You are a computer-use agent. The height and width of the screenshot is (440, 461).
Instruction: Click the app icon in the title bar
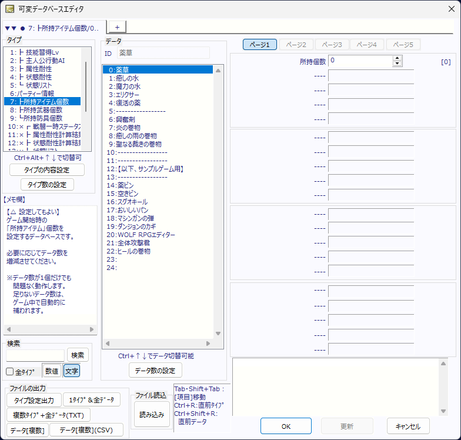10,9
